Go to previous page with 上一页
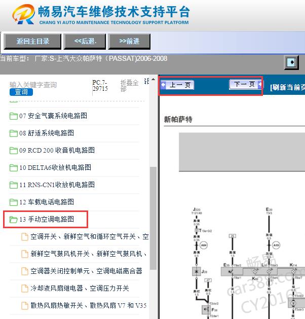The width and height of the screenshot is (305, 319). pos(177,85)
